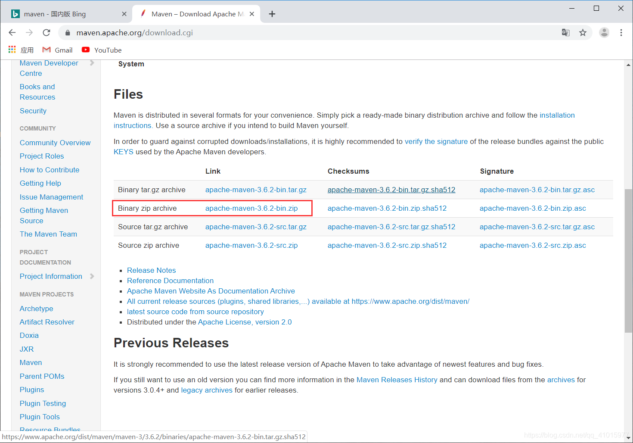This screenshot has height=443, width=633.
Task: Click the scrollbar down arrow
Action: 628,438
